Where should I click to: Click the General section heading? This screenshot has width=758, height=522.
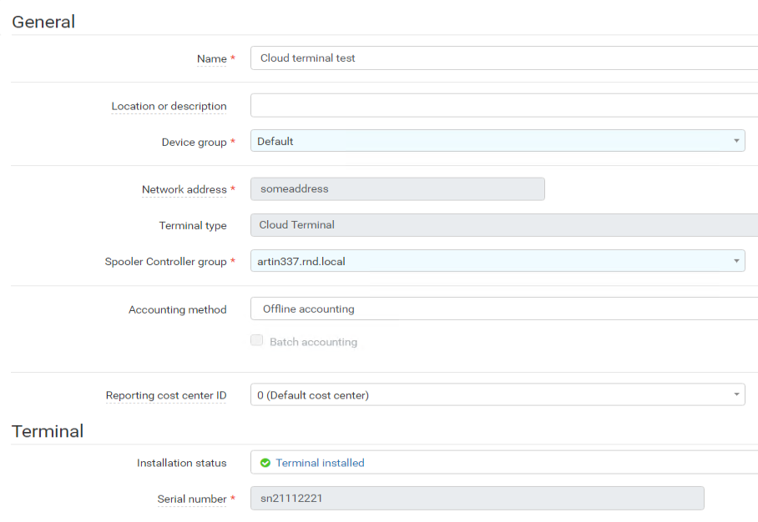coord(43,22)
